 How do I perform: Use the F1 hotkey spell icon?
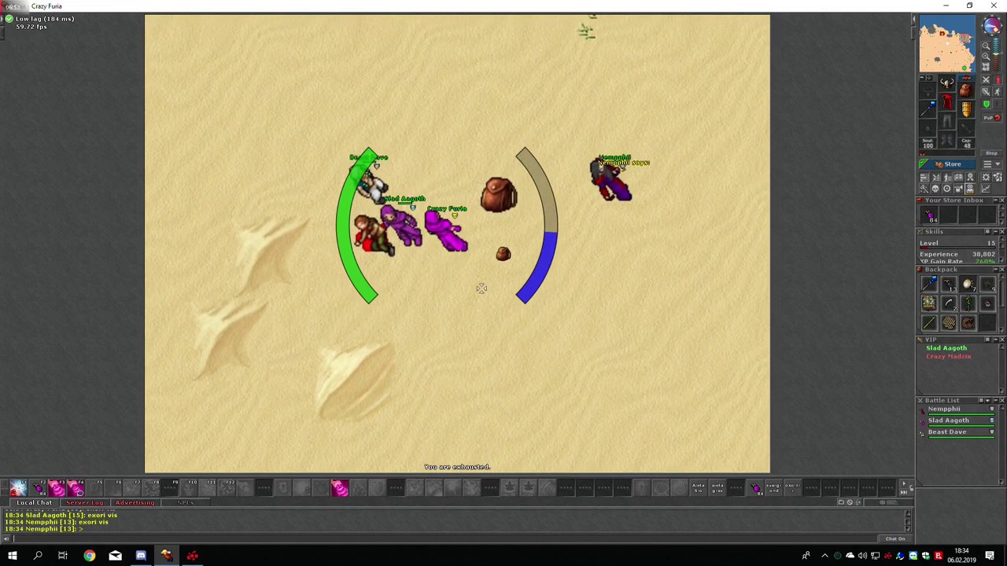19,489
